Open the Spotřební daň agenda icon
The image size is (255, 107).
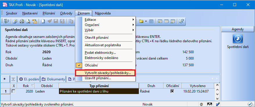tap(238, 39)
